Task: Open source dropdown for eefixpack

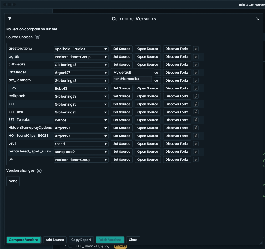Action: pos(81,97)
